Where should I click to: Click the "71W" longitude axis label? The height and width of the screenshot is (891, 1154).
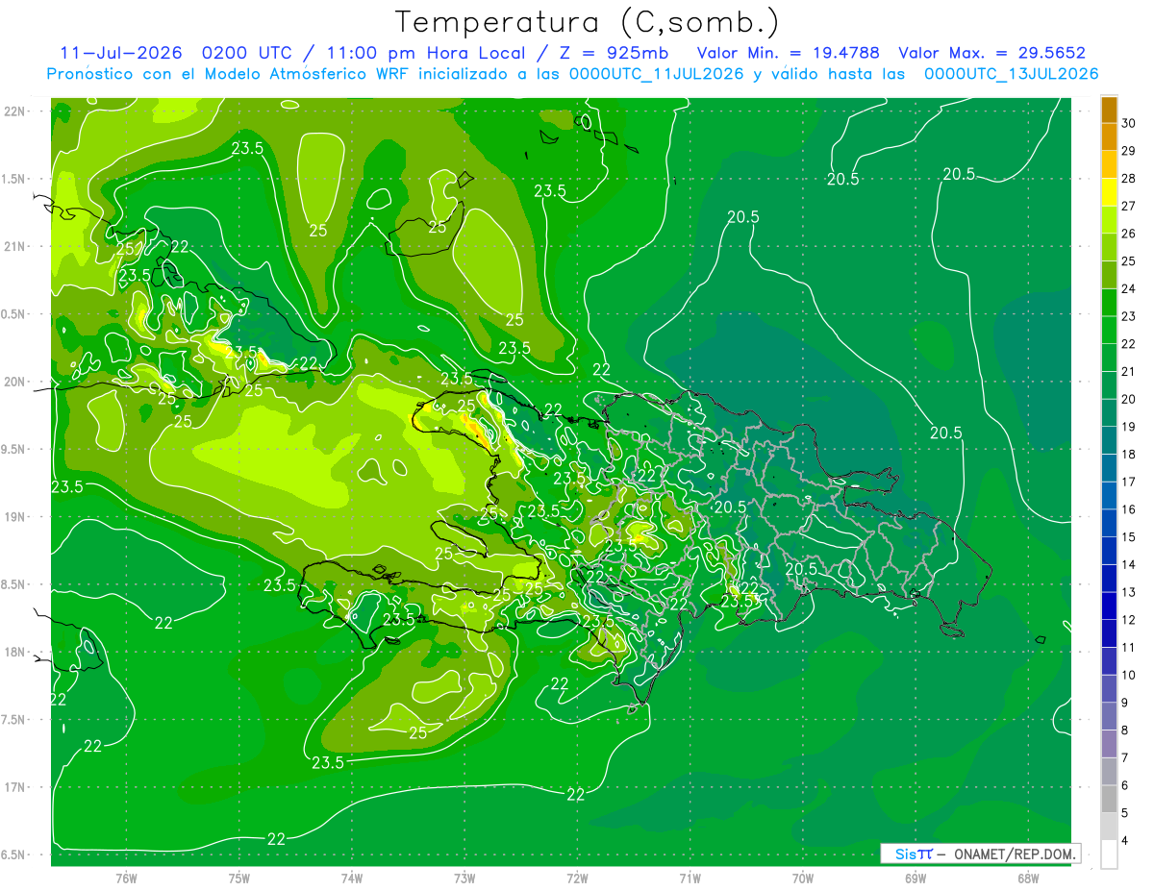pyautogui.click(x=690, y=878)
